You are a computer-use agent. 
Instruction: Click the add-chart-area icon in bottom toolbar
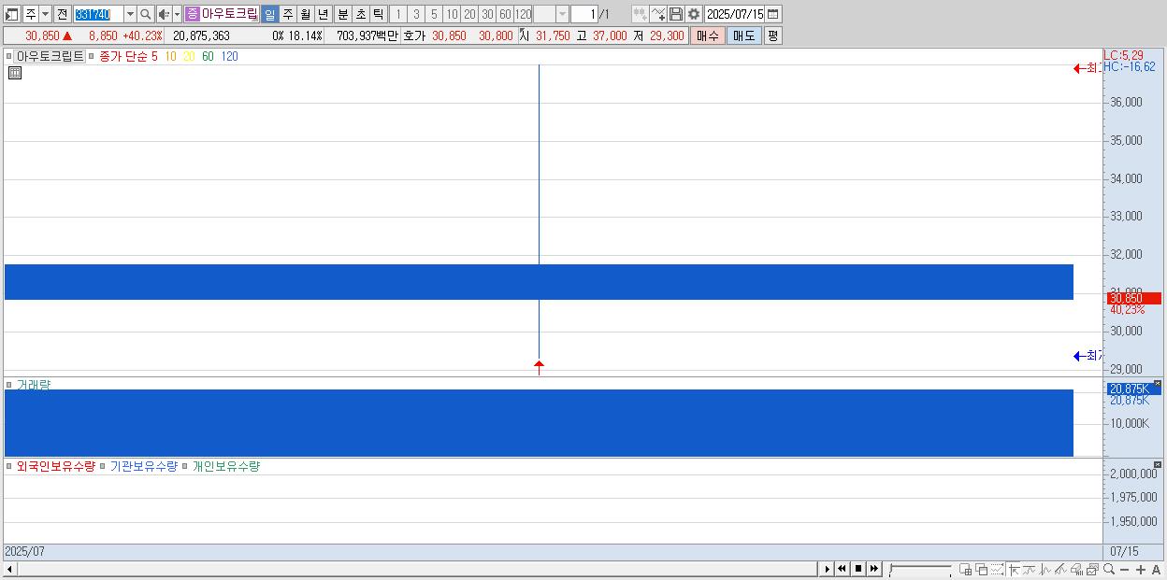click(965, 569)
